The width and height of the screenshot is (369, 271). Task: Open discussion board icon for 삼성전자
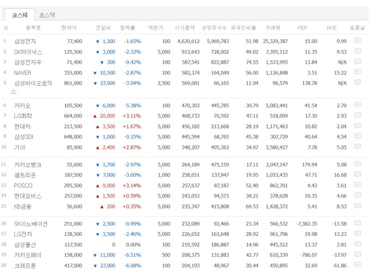point(357,41)
